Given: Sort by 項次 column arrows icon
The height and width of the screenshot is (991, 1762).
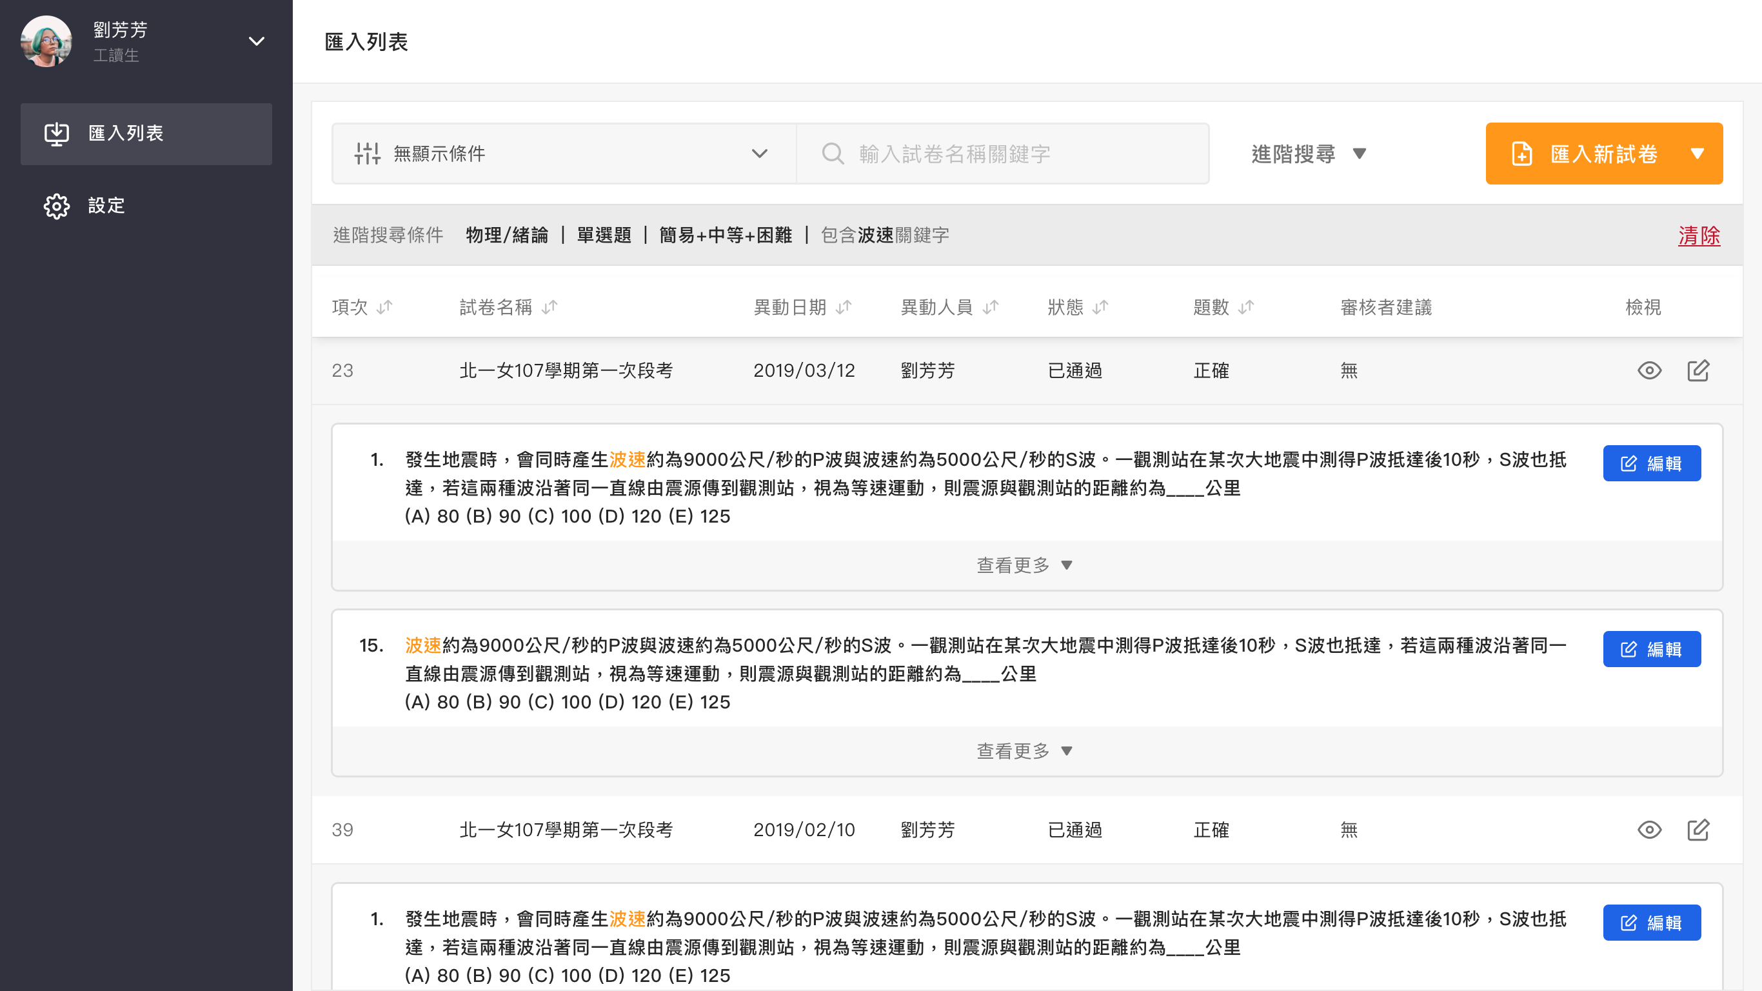Looking at the screenshot, I should tap(384, 307).
